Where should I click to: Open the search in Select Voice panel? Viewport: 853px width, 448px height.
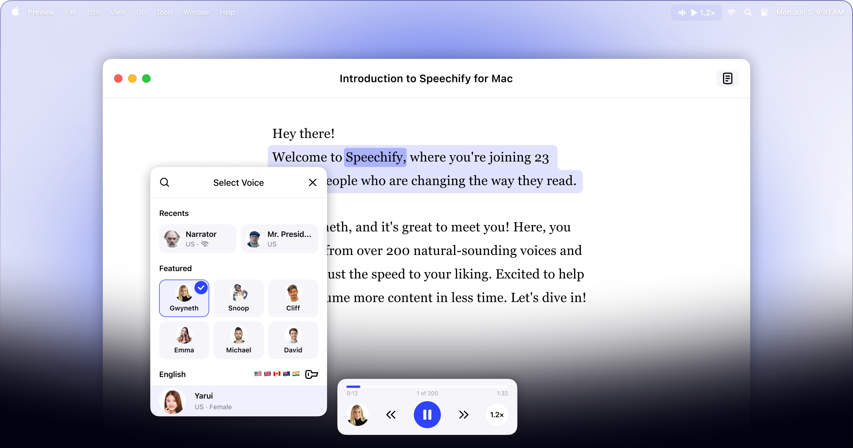pyautogui.click(x=165, y=182)
